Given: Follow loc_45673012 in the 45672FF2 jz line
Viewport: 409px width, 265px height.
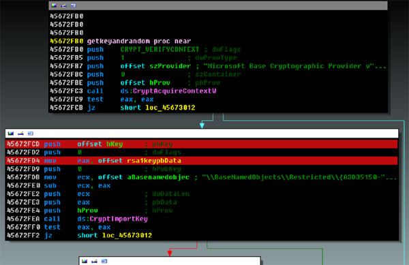Looking at the screenshot, I should point(127,236).
